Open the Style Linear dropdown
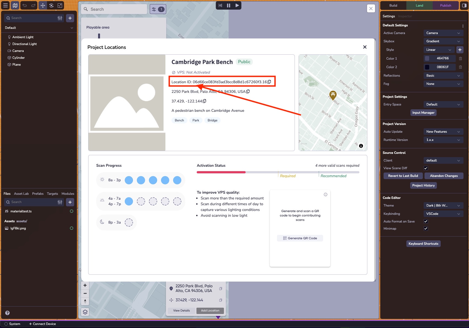Image resolution: width=469 pixels, height=328 pixels. (439, 50)
